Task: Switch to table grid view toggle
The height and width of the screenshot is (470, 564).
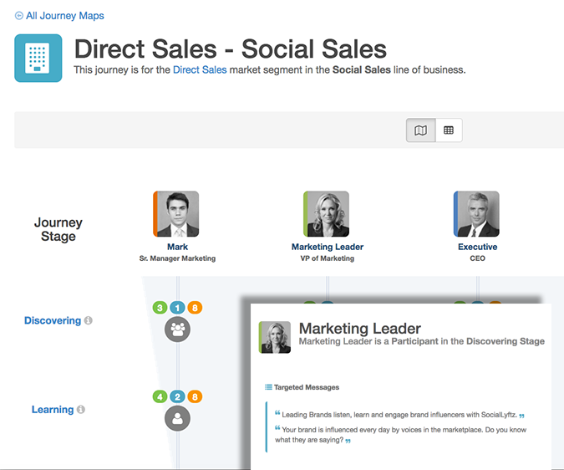Action: click(x=449, y=130)
